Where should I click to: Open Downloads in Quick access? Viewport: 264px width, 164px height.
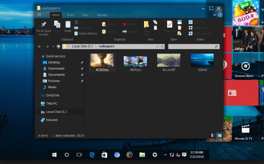coord(56,69)
